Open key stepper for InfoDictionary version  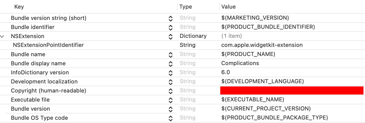[x=171, y=73]
